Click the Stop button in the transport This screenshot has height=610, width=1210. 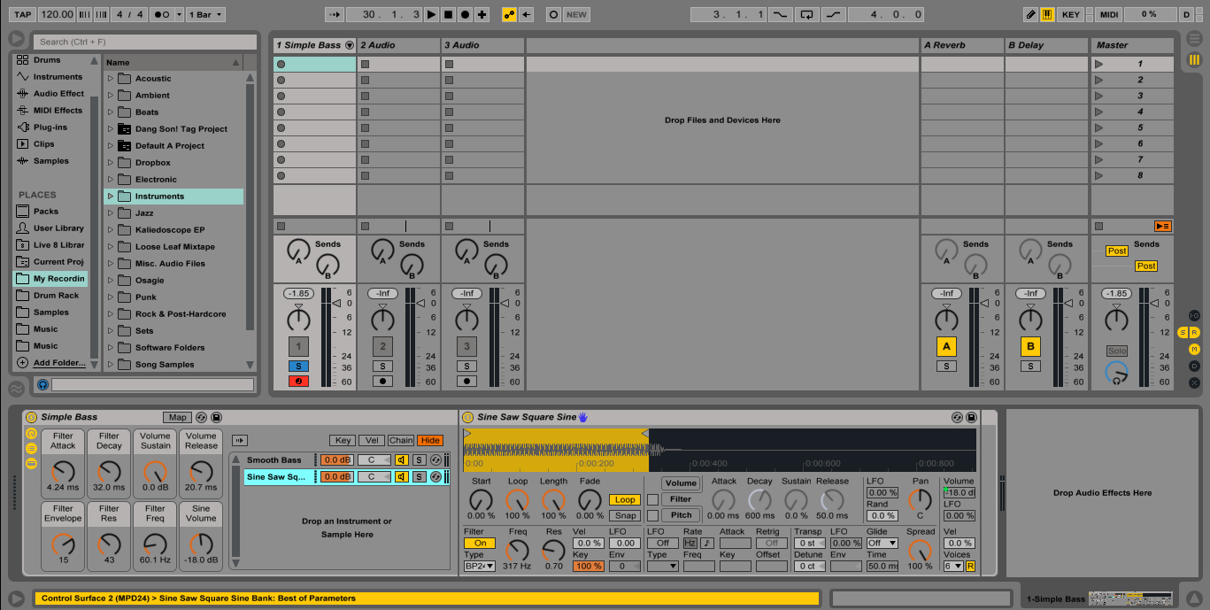tap(448, 14)
